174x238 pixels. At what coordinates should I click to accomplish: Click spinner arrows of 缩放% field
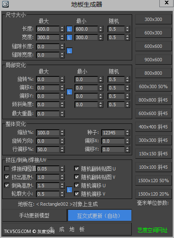click(x=62, y=133)
